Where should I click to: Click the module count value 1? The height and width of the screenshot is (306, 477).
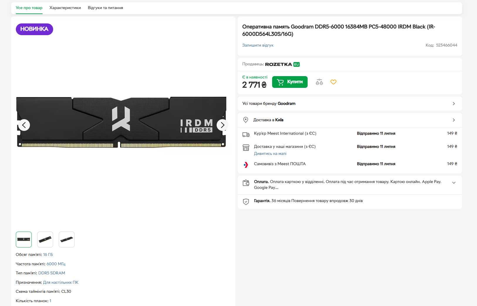click(50, 301)
